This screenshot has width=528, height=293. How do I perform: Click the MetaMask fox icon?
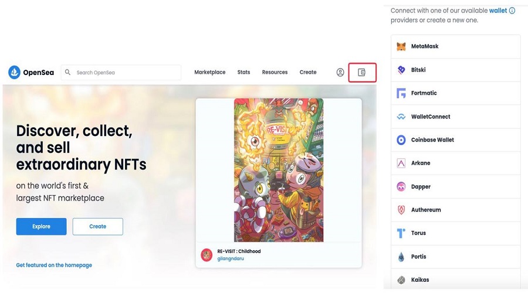click(x=401, y=46)
